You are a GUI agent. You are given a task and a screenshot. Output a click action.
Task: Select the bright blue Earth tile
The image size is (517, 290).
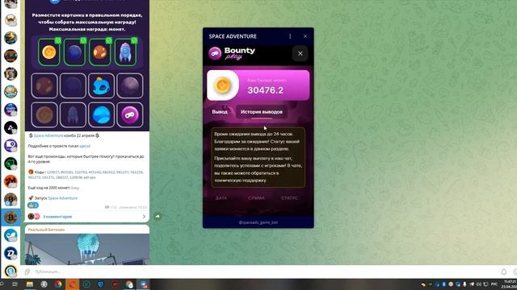coord(102,114)
